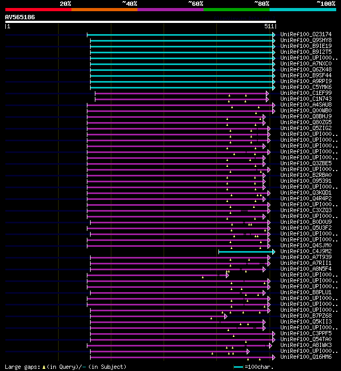
Task: Select the UniRef100_A7T939 label
Action: pyautogui.click(x=306, y=257)
